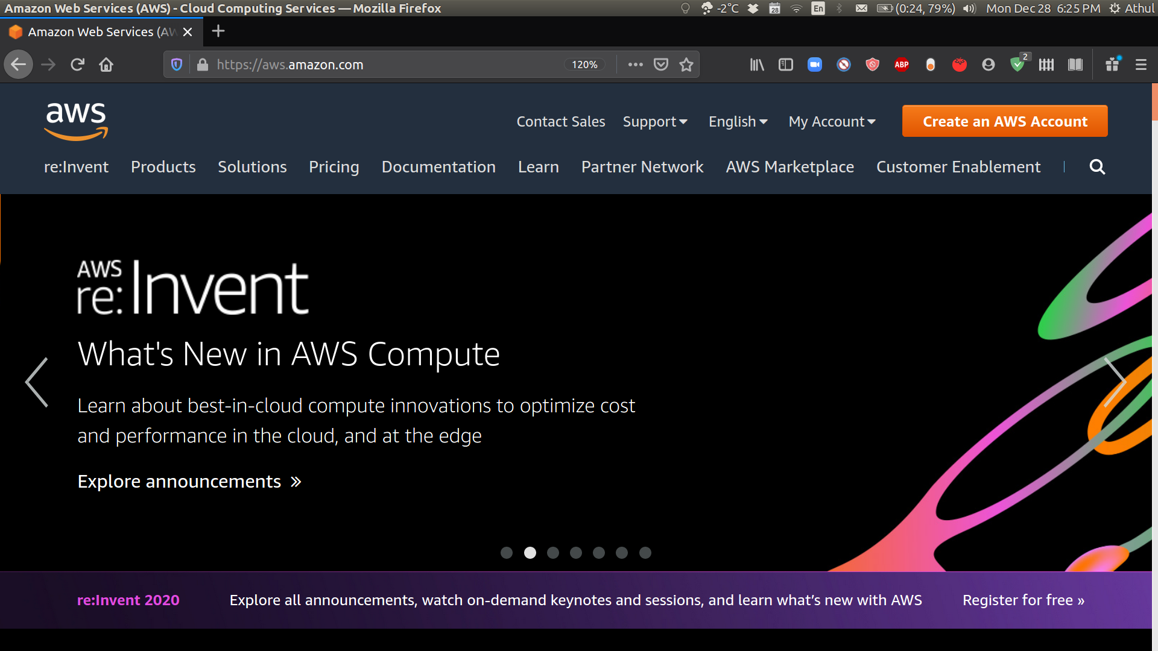The image size is (1158, 651).
Task: Open the Dropbox tray icon
Action: (x=753, y=8)
